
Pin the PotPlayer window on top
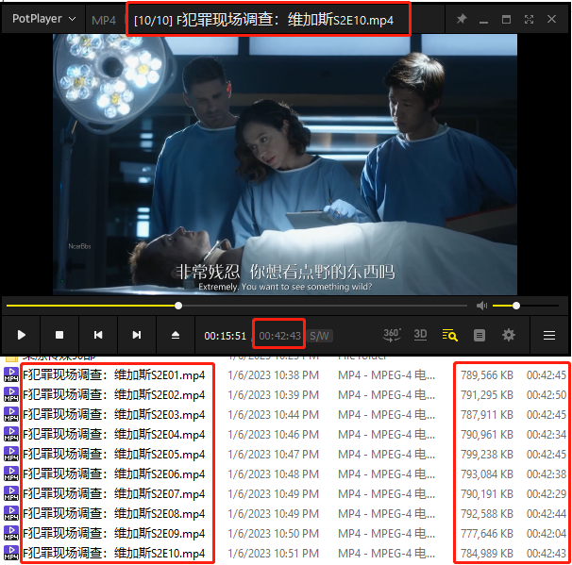[462, 19]
